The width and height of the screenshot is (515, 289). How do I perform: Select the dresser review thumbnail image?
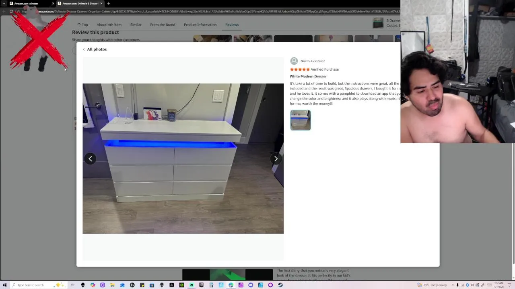[301, 120]
